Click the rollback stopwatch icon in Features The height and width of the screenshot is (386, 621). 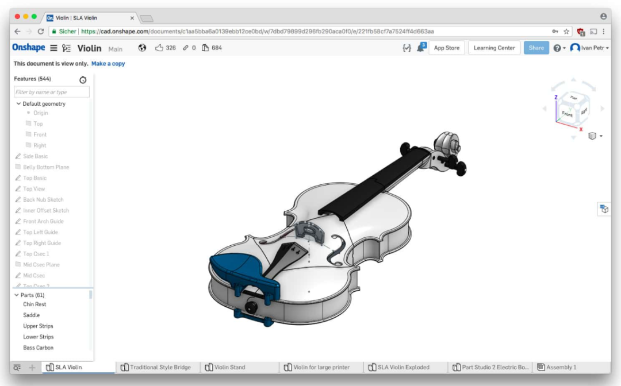[x=83, y=80]
